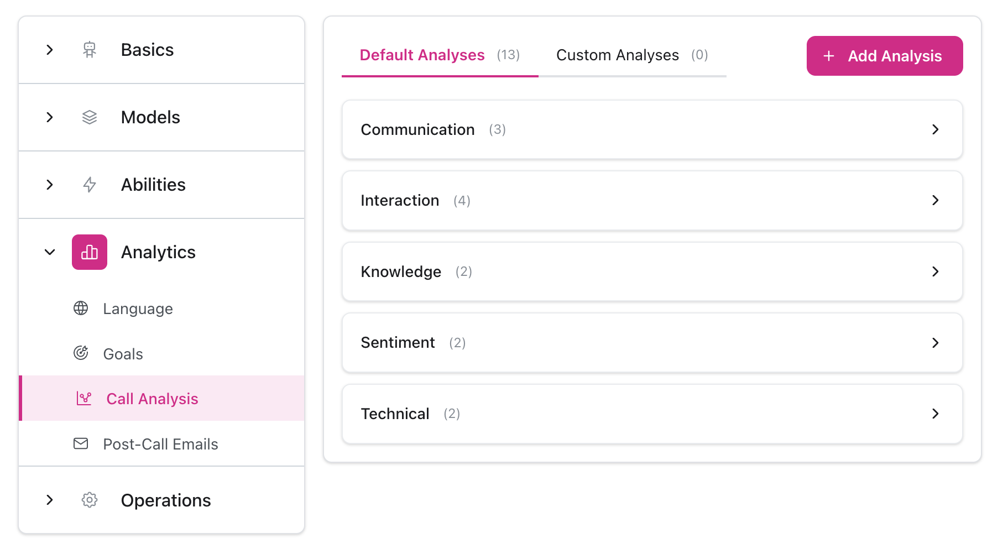
Task: Click the pink Analytics bar chart icon
Action: coord(89,252)
